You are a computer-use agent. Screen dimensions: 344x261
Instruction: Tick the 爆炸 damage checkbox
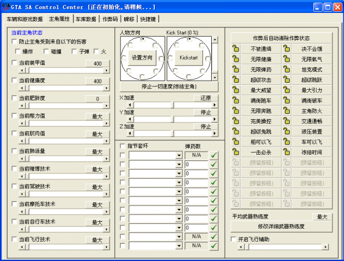(18, 52)
